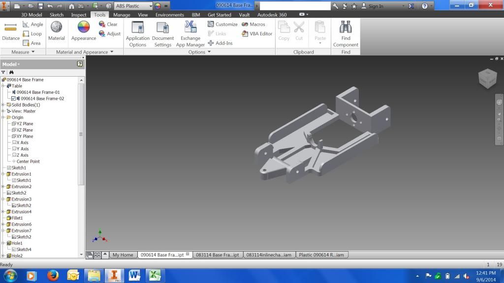
Task: Open the Environments ribbon tab
Action: click(x=170, y=15)
